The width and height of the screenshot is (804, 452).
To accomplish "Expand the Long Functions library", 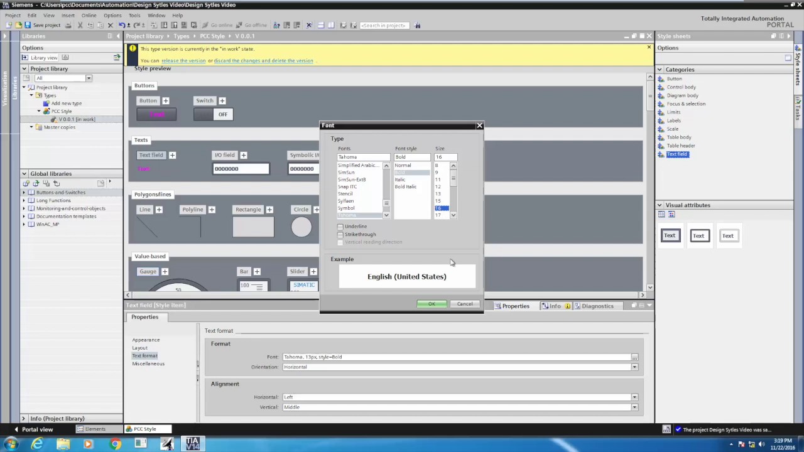I will (x=24, y=200).
